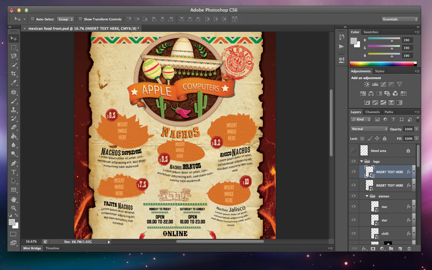Image resolution: width=432 pixels, height=270 pixels.
Task: Filter layers by type layers icon
Action: pyautogui.click(x=394, y=119)
